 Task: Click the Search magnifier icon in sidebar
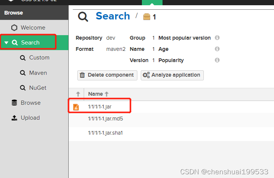(15, 43)
